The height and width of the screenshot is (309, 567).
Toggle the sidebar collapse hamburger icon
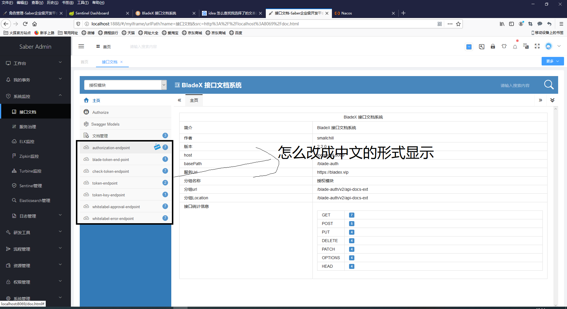click(x=81, y=46)
